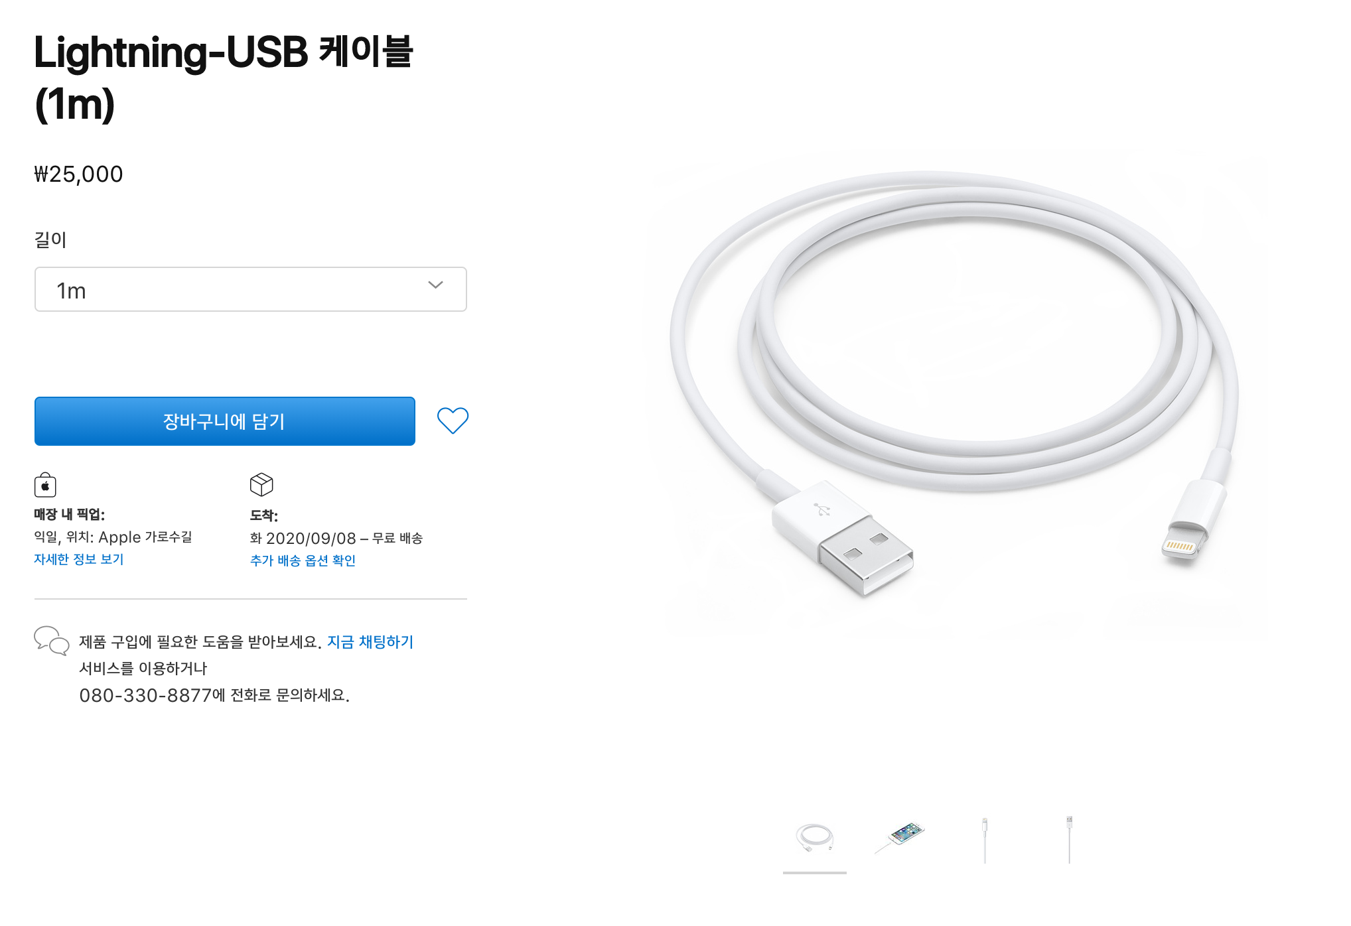Image resolution: width=1351 pixels, height=926 pixels.
Task: Click 장바구니에 담기 add to bag button
Action: point(225,421)
